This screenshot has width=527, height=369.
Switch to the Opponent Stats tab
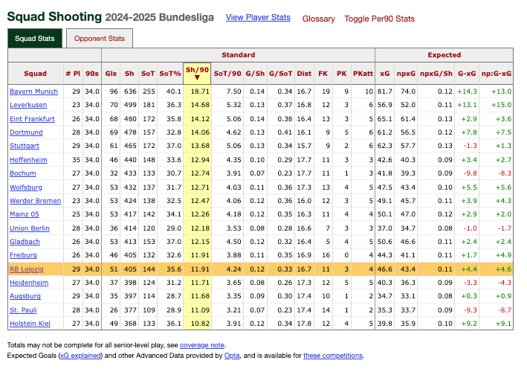(x=100, y=39)
